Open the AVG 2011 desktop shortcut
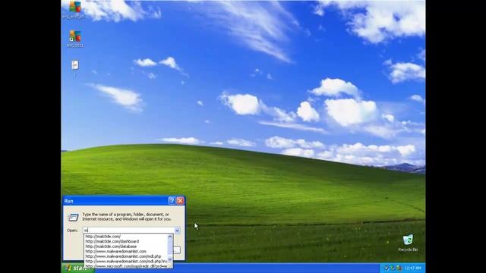Image resolution: width=486 pixels, height=273 pixels. (x=75, y=39)
